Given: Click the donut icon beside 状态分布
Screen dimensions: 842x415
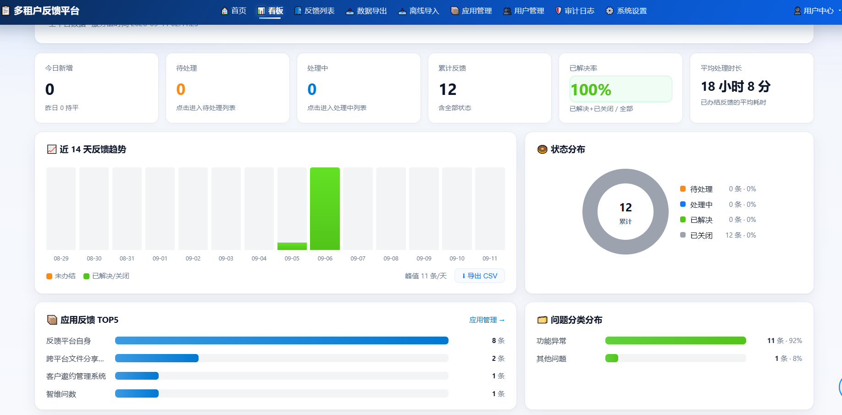Looking at the screenshot, I should point(542,149).
